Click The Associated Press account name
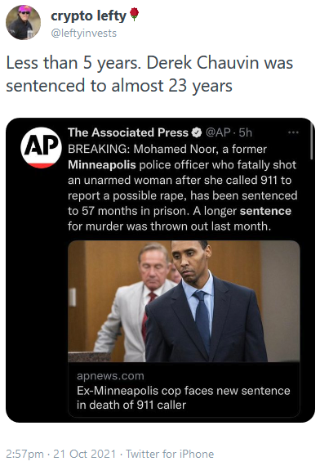 pyautogui.click(x=128, y=132)
